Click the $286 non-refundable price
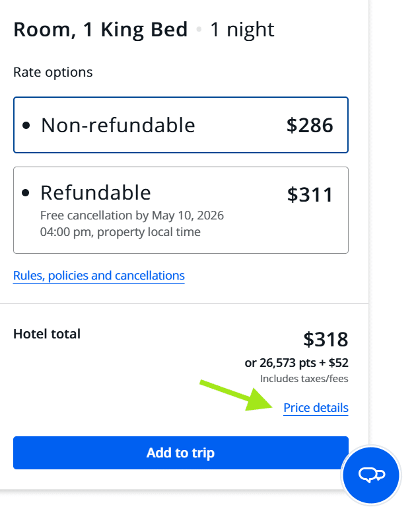 click(x=310, y=126)
